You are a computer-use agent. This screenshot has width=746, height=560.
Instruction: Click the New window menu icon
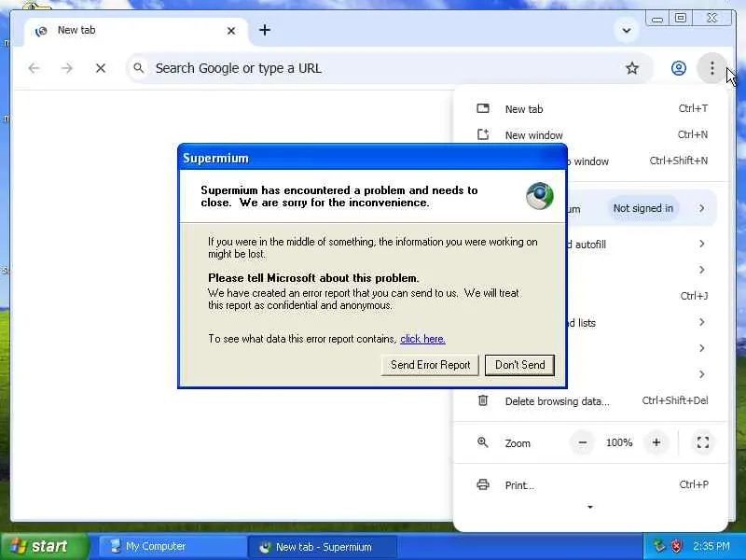[483, 134]
